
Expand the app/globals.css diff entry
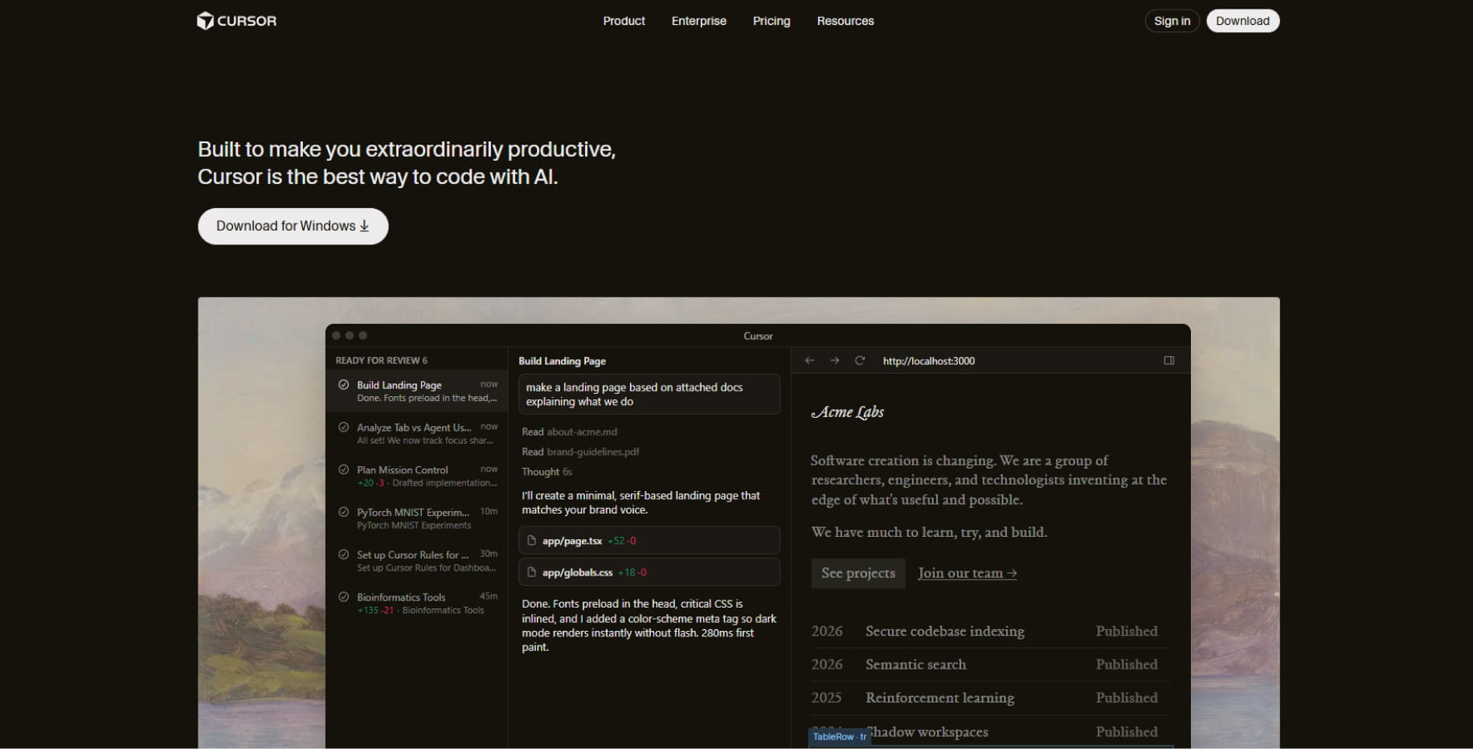pos(649,571)
